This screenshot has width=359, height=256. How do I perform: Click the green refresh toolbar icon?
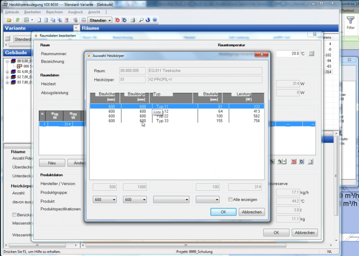(18, 20)
